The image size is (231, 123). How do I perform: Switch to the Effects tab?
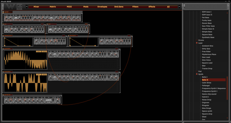[x=152, y=6]
